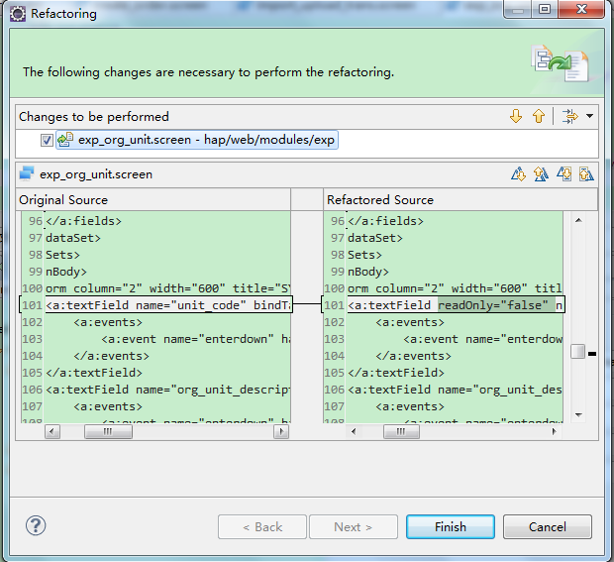The image size is (614, 562).
Task: Click the previous change icon in compare toolbar
Action: [x=586, y=174]
